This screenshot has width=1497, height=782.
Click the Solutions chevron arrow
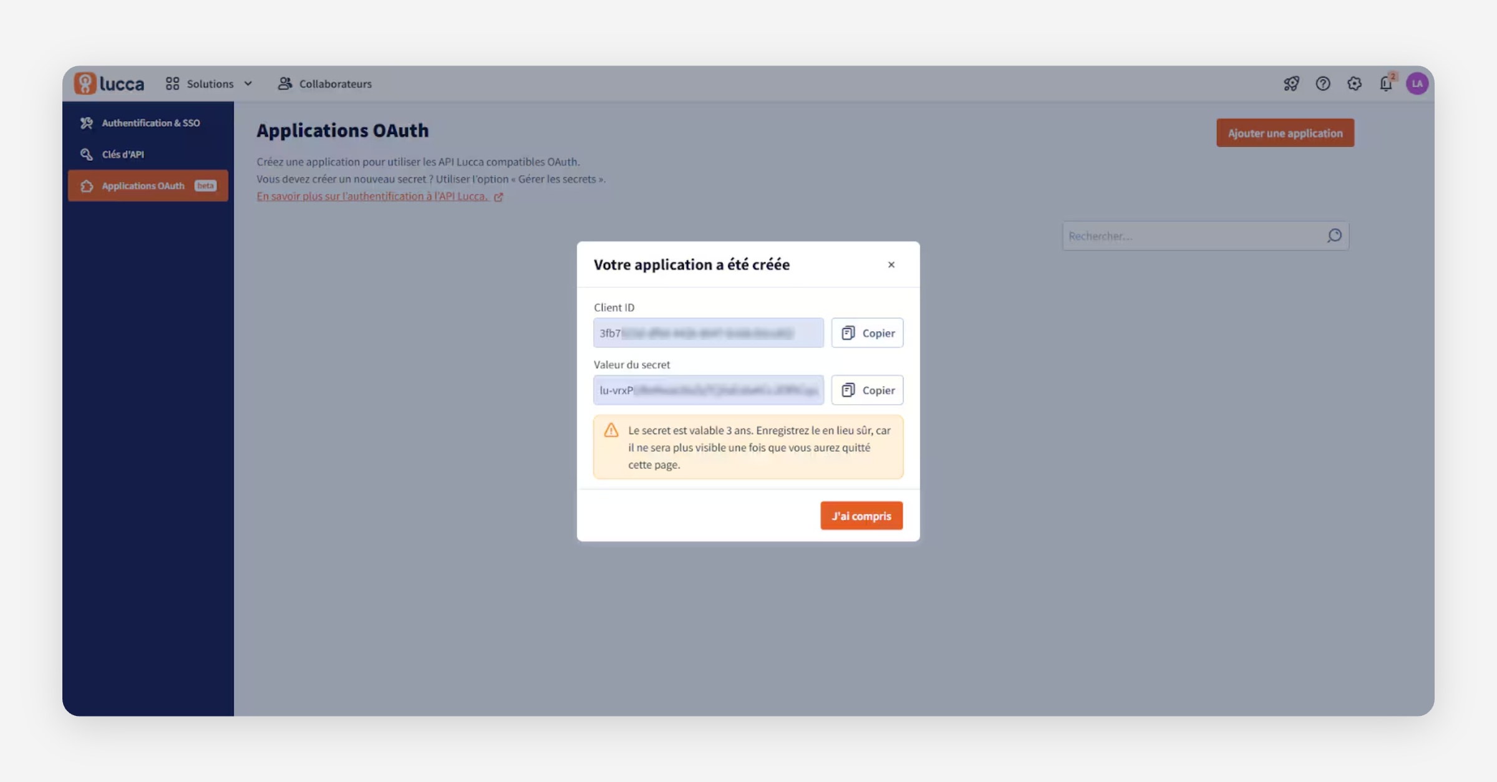[x=248, y=84]
